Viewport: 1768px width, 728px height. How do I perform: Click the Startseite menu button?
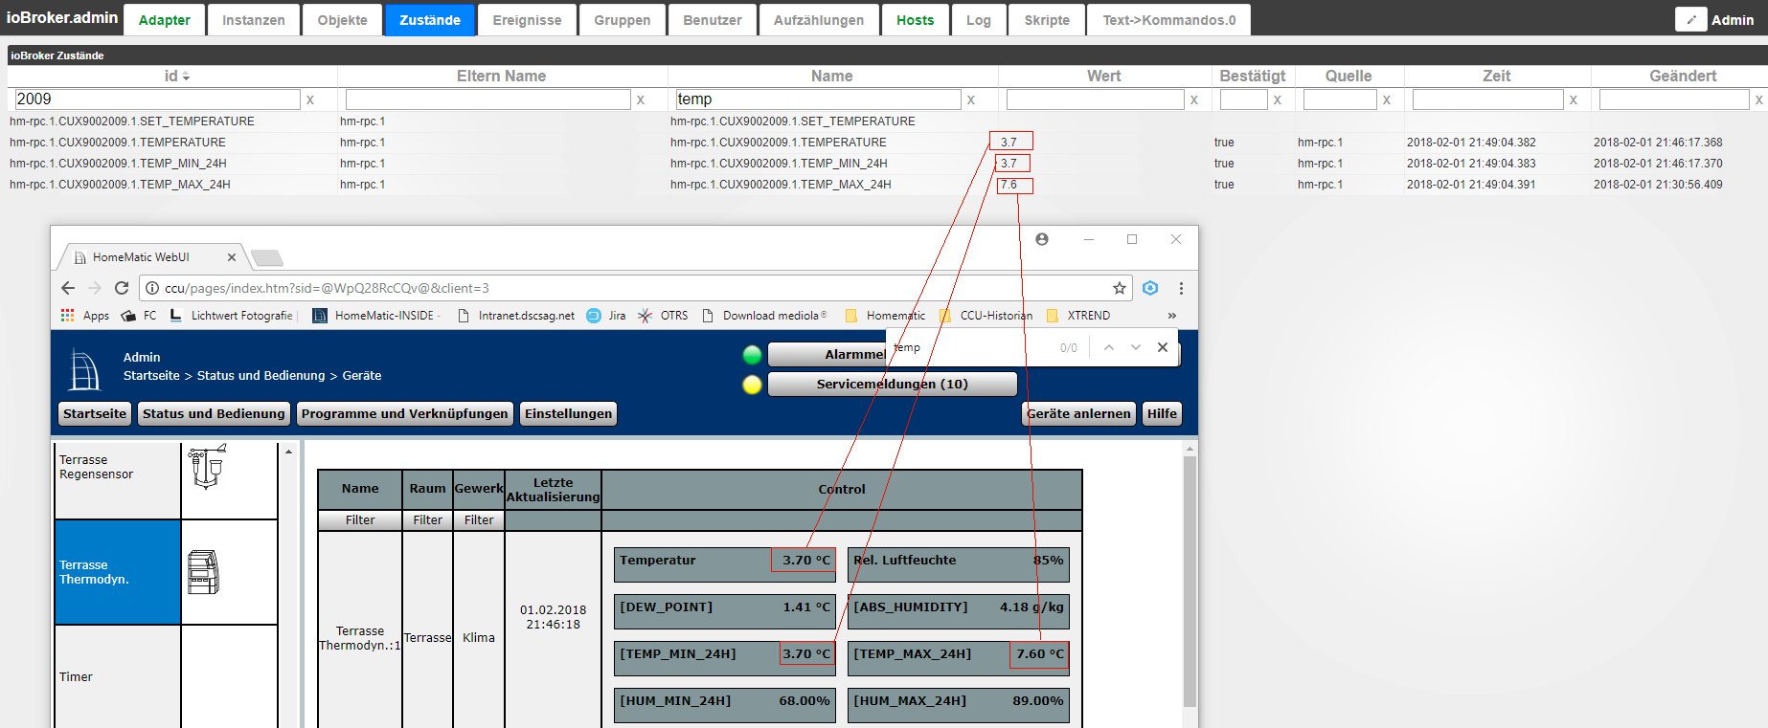pos(95,414)
